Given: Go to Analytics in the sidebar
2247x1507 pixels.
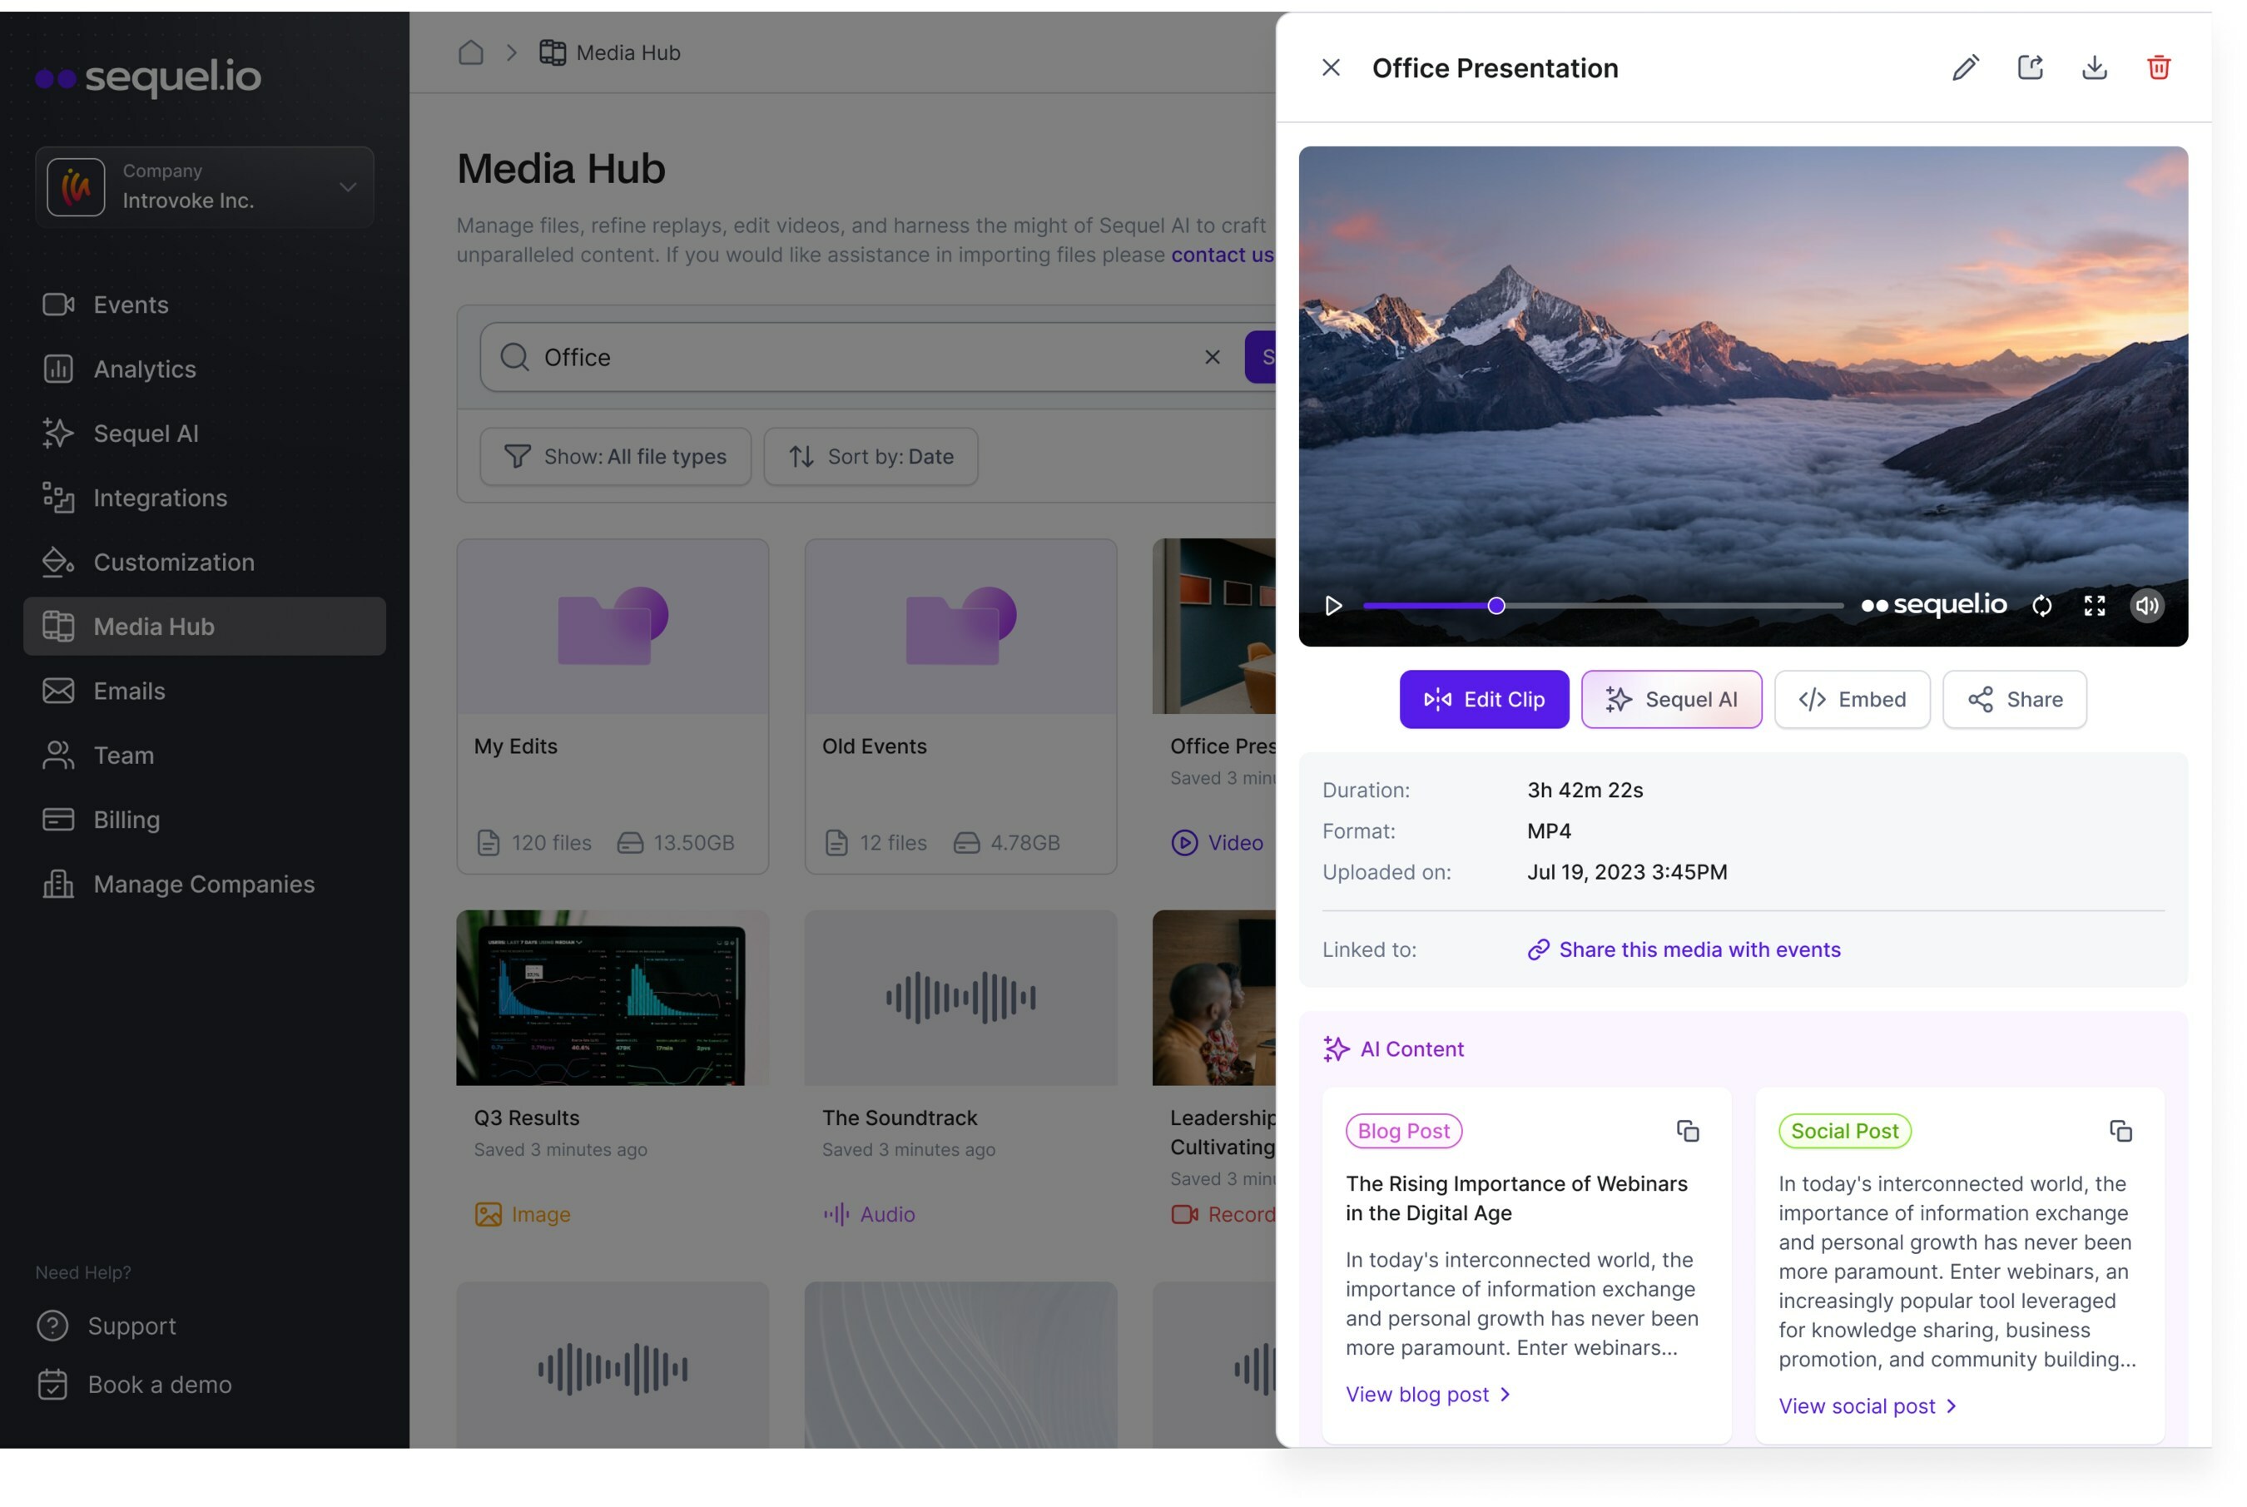Looking at the screenshot, I should [x=144, y=369].
